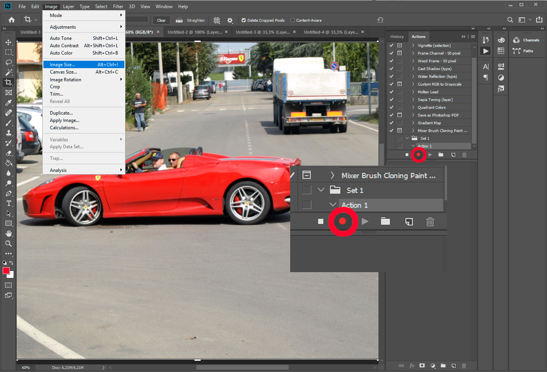This screenshot has width=547, height=372.
Task: Switch to the Untitled-3 document tab
Action: (x=263, y=32)
